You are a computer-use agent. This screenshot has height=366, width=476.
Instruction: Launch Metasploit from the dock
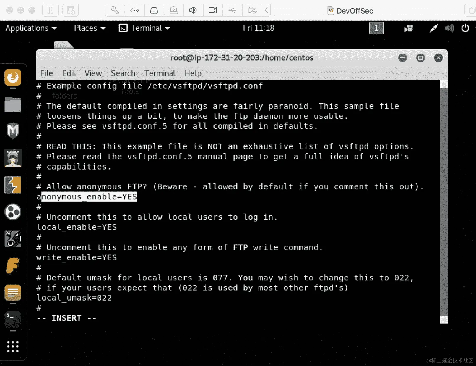(13, 131)
